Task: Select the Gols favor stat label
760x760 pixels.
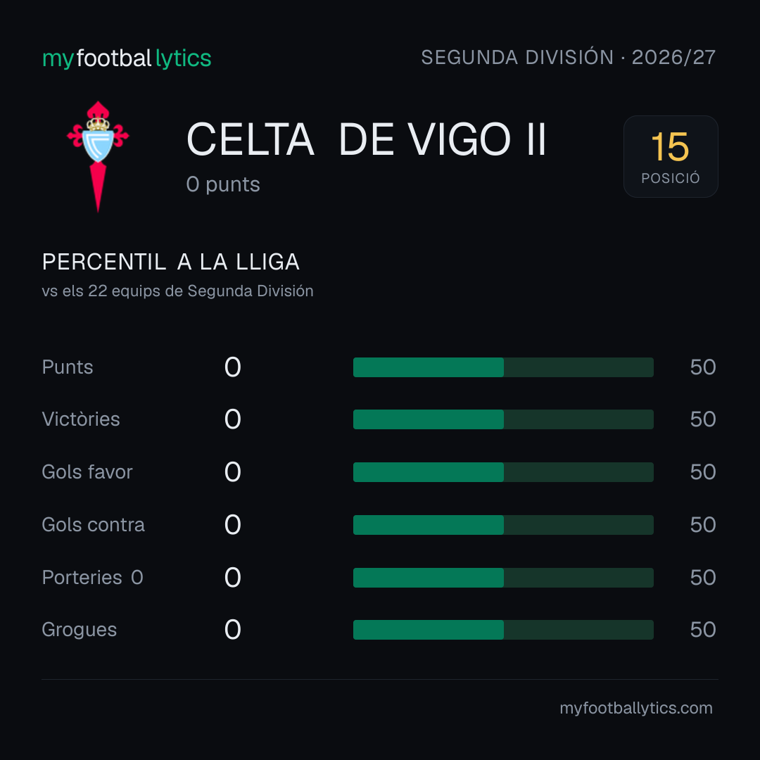Action: [x=87, y=472]
